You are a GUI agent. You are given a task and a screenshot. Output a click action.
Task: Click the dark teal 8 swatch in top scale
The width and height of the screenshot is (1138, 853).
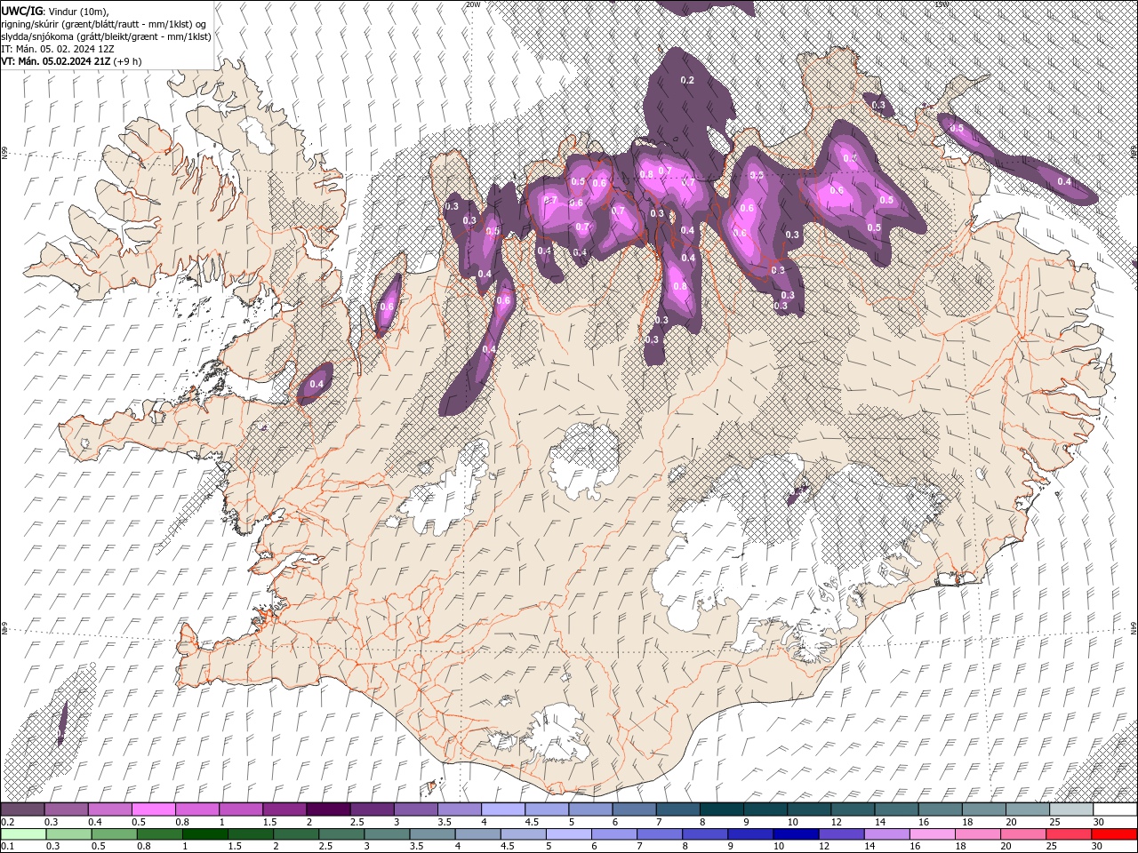coord(721,809)
